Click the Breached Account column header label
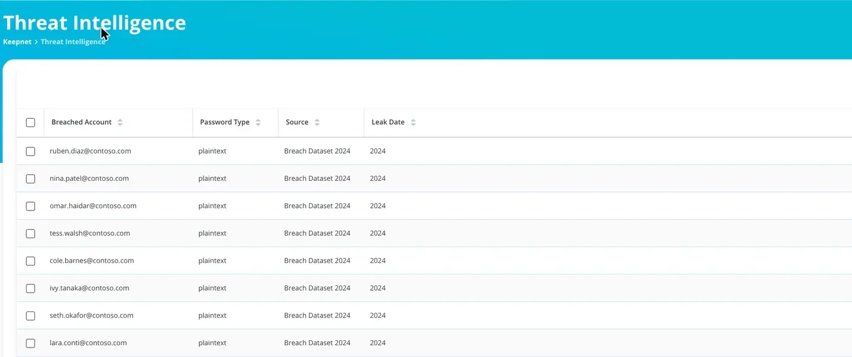The height and width of the screenshot is (357, 852). point(82,122)
